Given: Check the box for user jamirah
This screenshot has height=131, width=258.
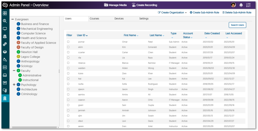Looking at the screenshot, I should pos(68,110).
